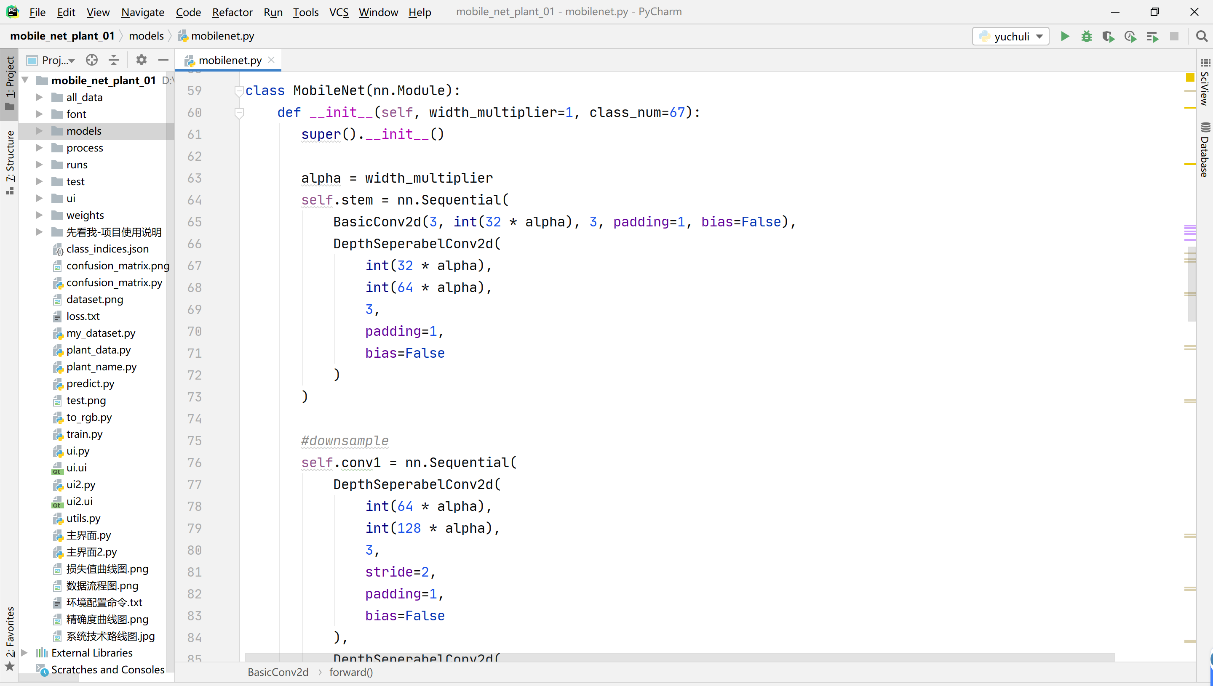Close the mobilenet.py editor tab
1213x686 pixels.
[x=271, y=60]
